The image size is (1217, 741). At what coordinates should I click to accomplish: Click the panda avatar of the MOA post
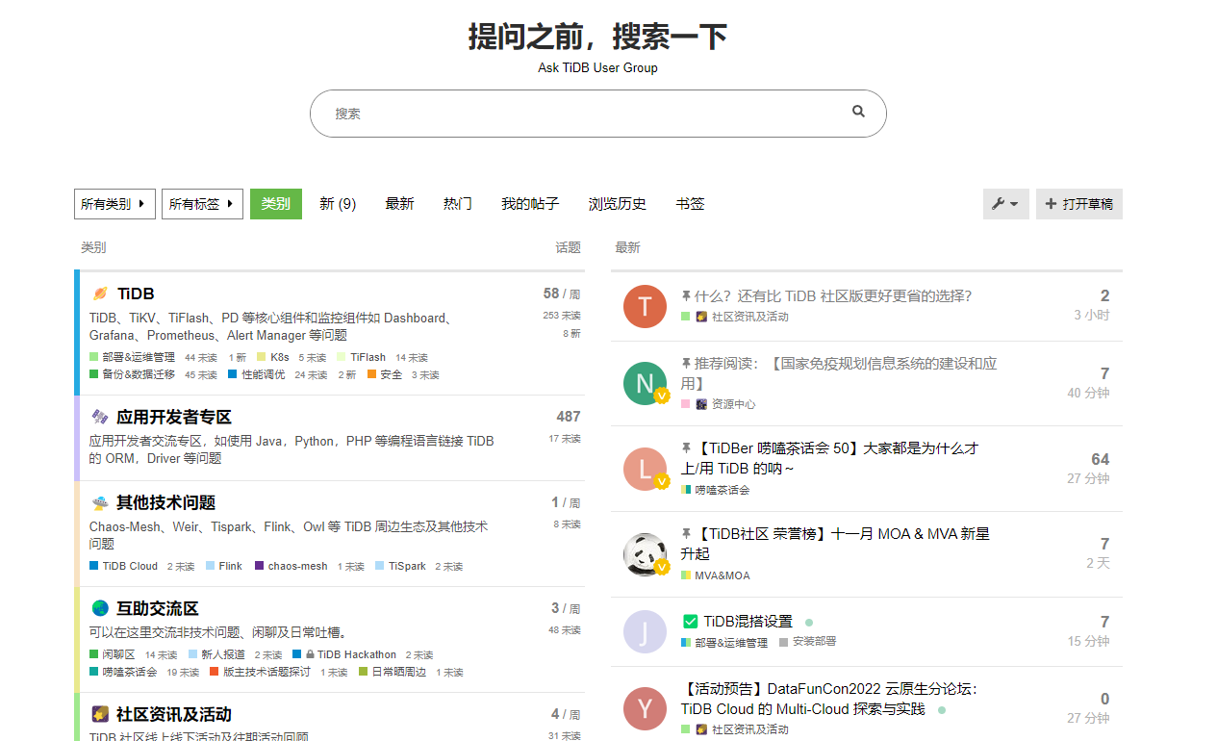(645, 554)
